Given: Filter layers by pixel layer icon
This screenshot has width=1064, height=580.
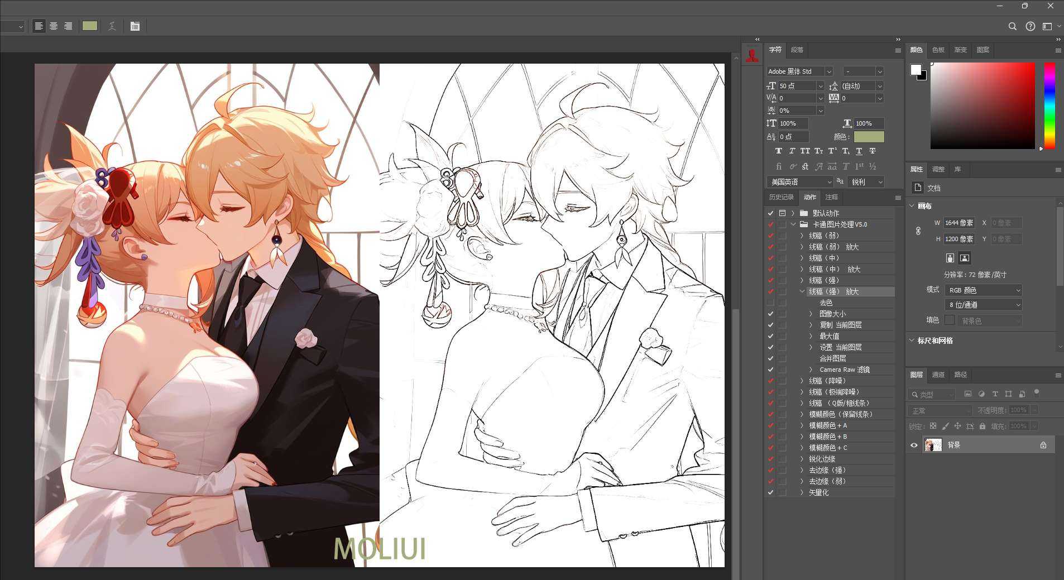Looking at the screenshot, I should click(968, 394).
